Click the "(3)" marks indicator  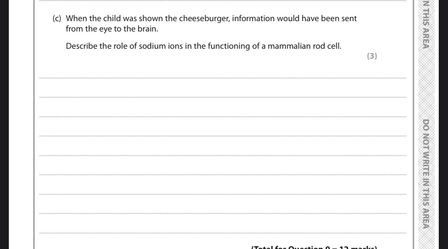pyautogui.click(x=372, y=56)
